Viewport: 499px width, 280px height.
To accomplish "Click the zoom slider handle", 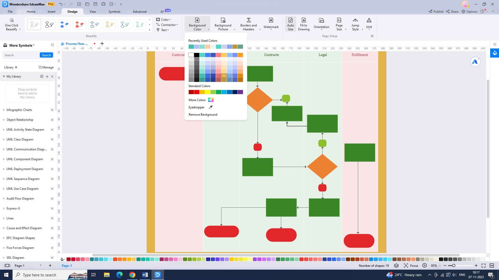I will (x=454, y=265).
